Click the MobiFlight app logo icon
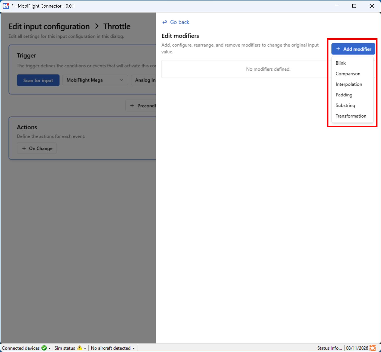The height and width of the screenshot is (352, 381). point(6,6)
